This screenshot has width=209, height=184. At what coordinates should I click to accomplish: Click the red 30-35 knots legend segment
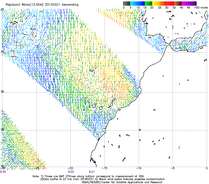[171, 3]
